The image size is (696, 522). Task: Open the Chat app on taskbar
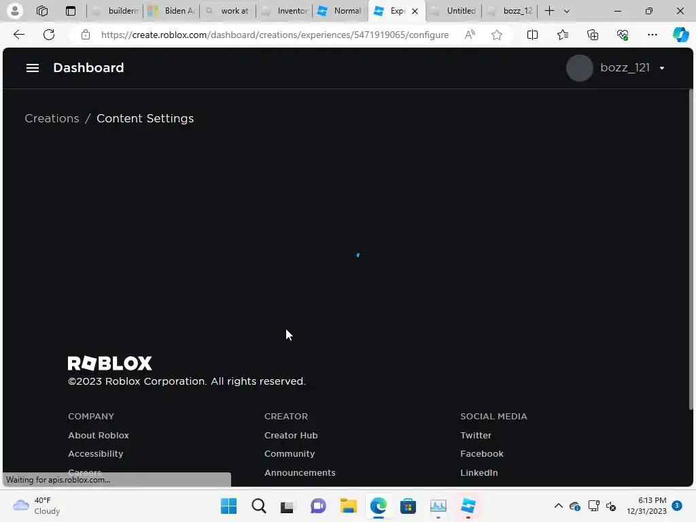[x=318, y=506]
